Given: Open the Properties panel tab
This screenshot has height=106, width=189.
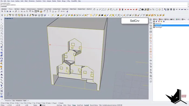Looking at the screenshot, I should [155, 19].
